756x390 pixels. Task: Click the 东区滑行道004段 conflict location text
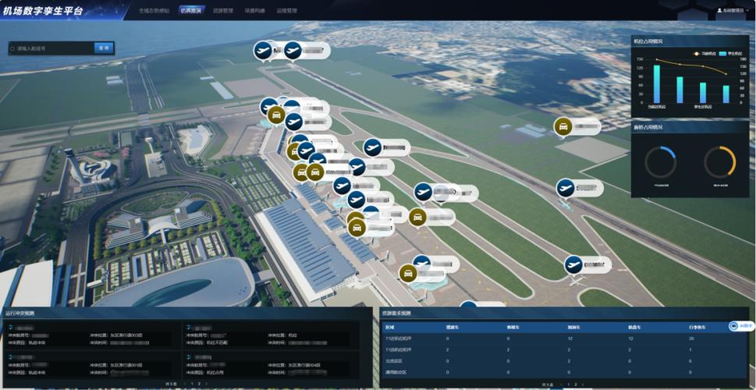[306, 365]
